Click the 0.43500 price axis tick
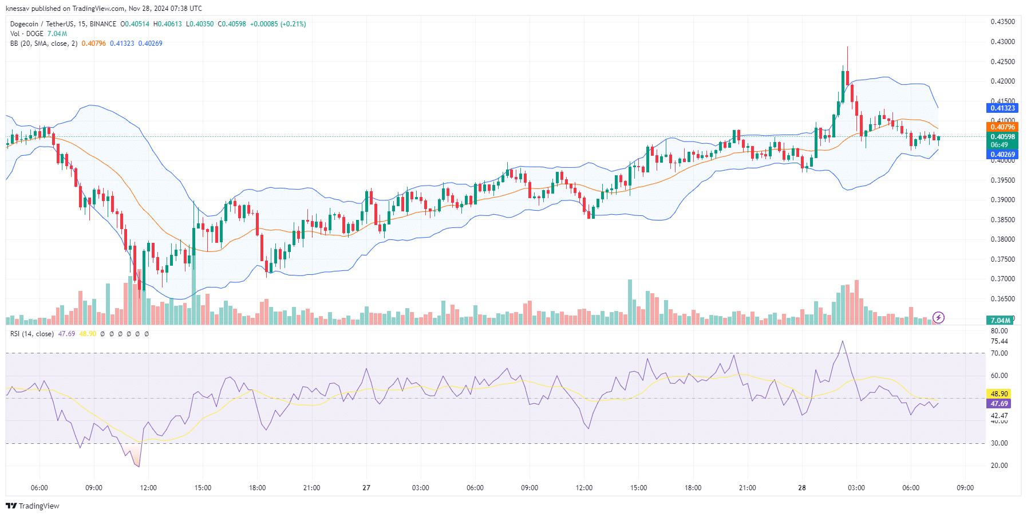 point(1002,22)
